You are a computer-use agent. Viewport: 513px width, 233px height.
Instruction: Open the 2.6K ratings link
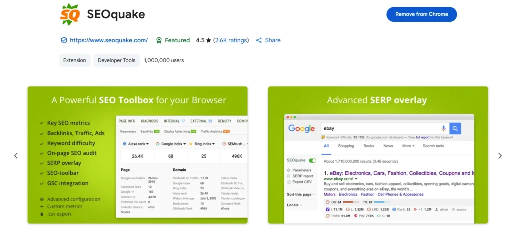click(231, 40)
